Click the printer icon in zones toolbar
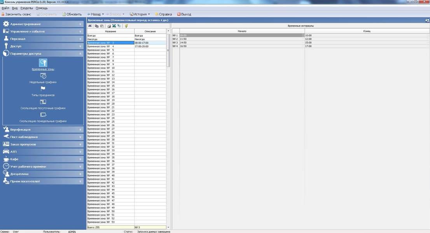430x233 pixels. coord(109,26)
